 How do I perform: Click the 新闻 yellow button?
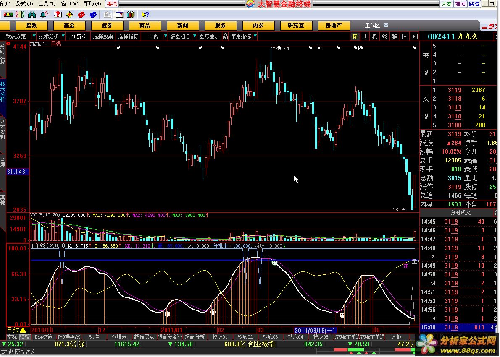coord(183,26)
